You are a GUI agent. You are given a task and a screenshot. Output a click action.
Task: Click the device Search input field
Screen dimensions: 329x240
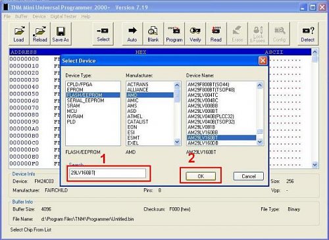click(107, 173)
